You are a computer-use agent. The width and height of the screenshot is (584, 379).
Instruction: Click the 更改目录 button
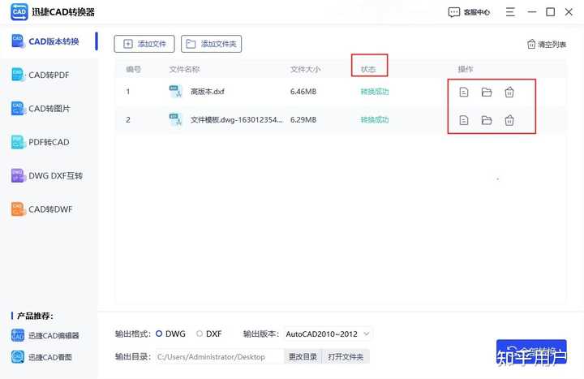(303, 356)
